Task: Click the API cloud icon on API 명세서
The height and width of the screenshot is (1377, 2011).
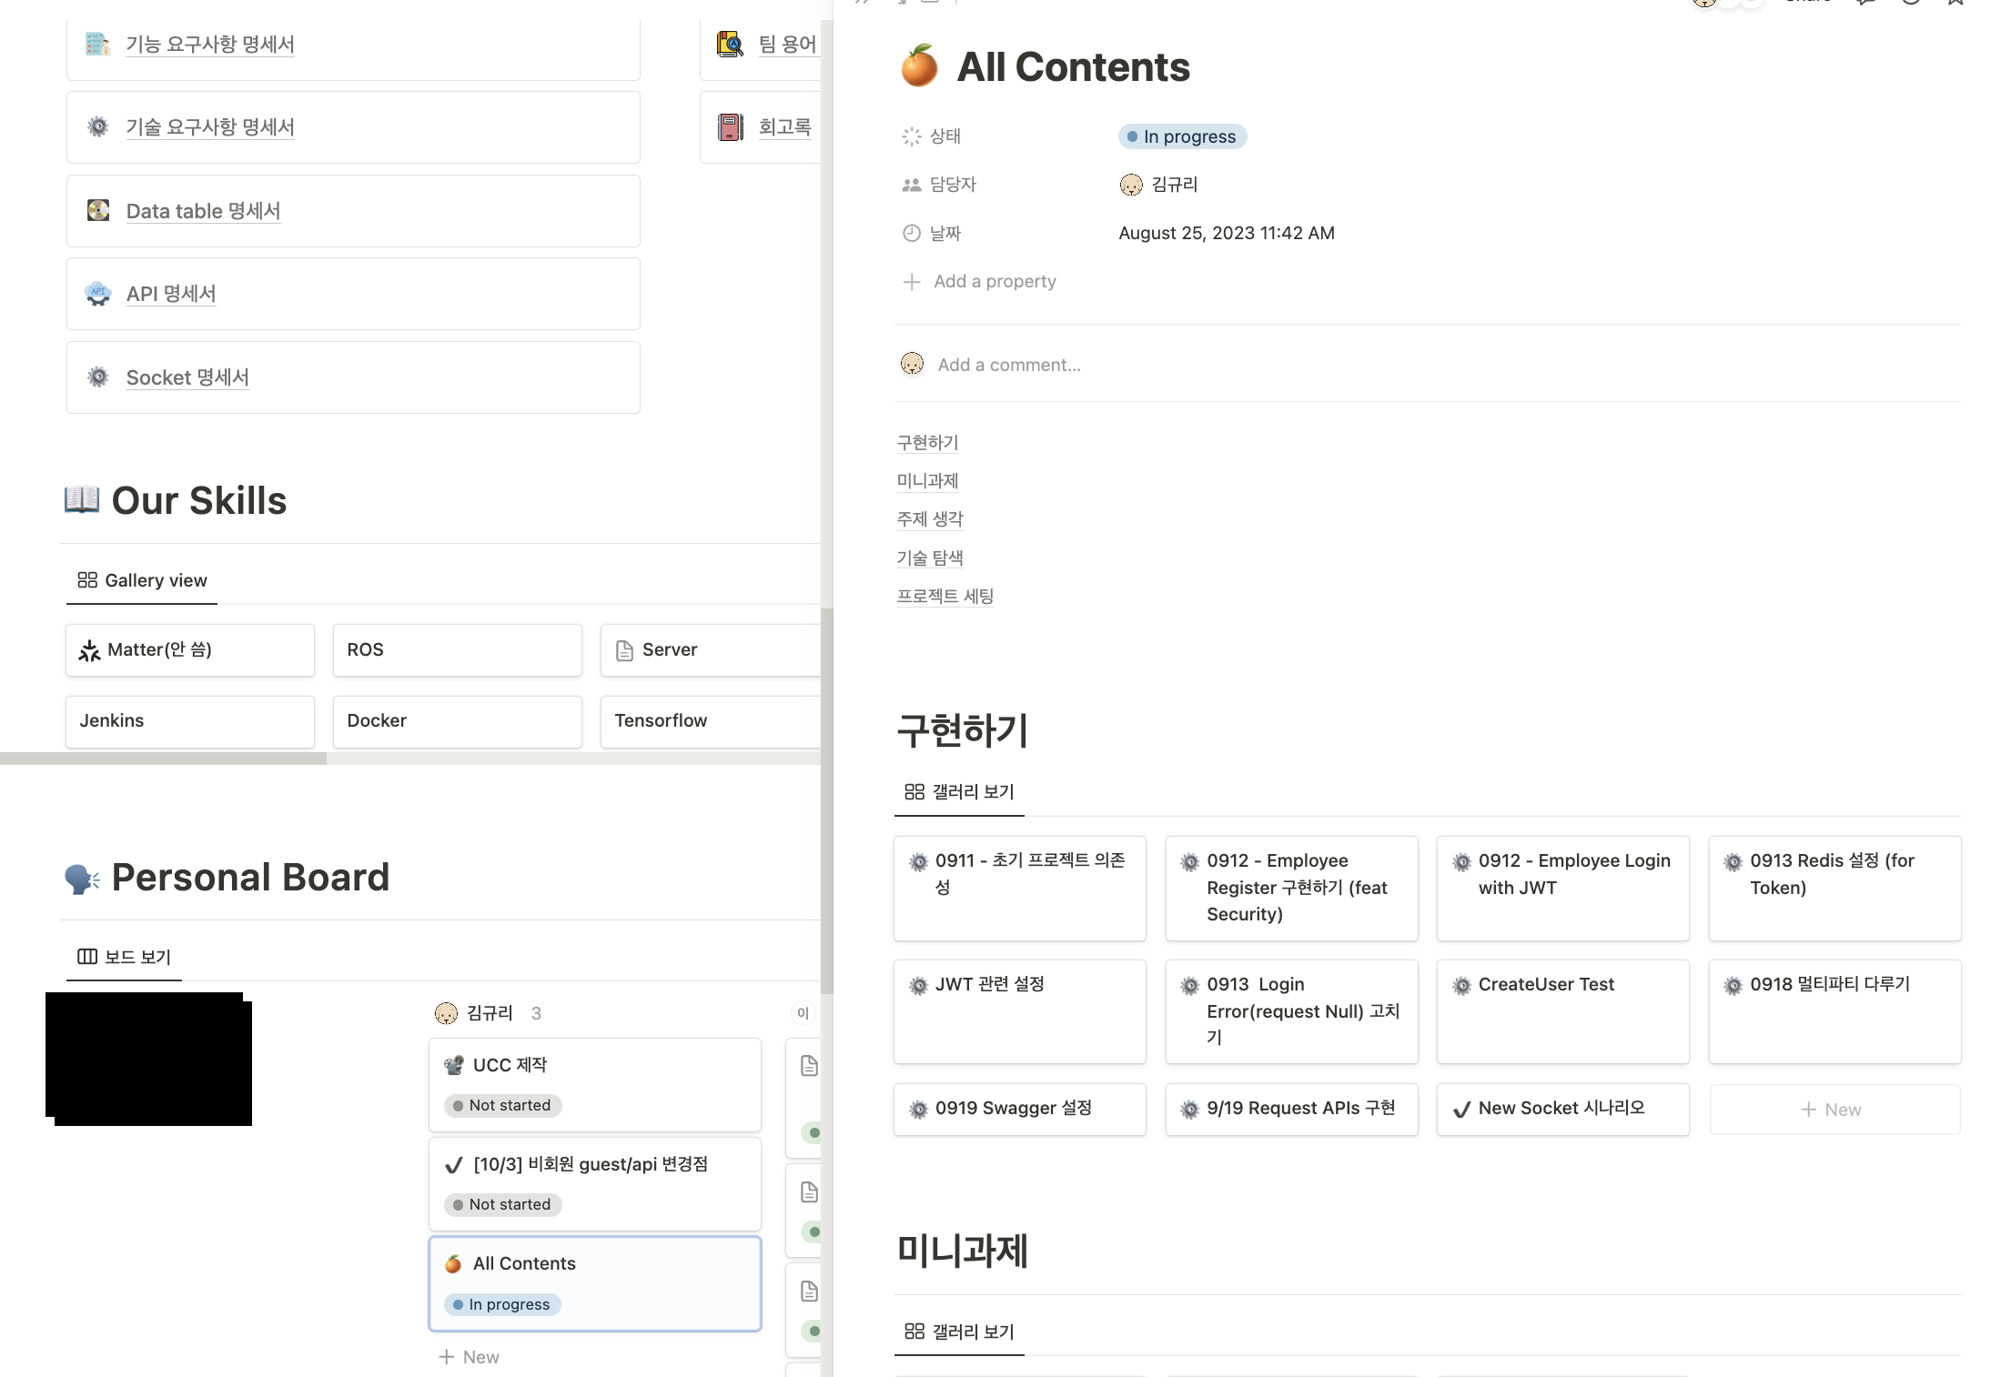Action: pos(98,294)
